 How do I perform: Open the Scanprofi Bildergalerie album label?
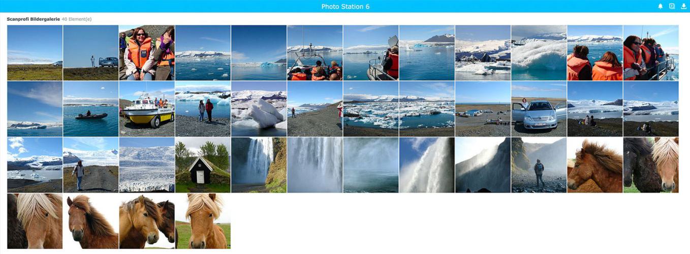coord(33,19)
